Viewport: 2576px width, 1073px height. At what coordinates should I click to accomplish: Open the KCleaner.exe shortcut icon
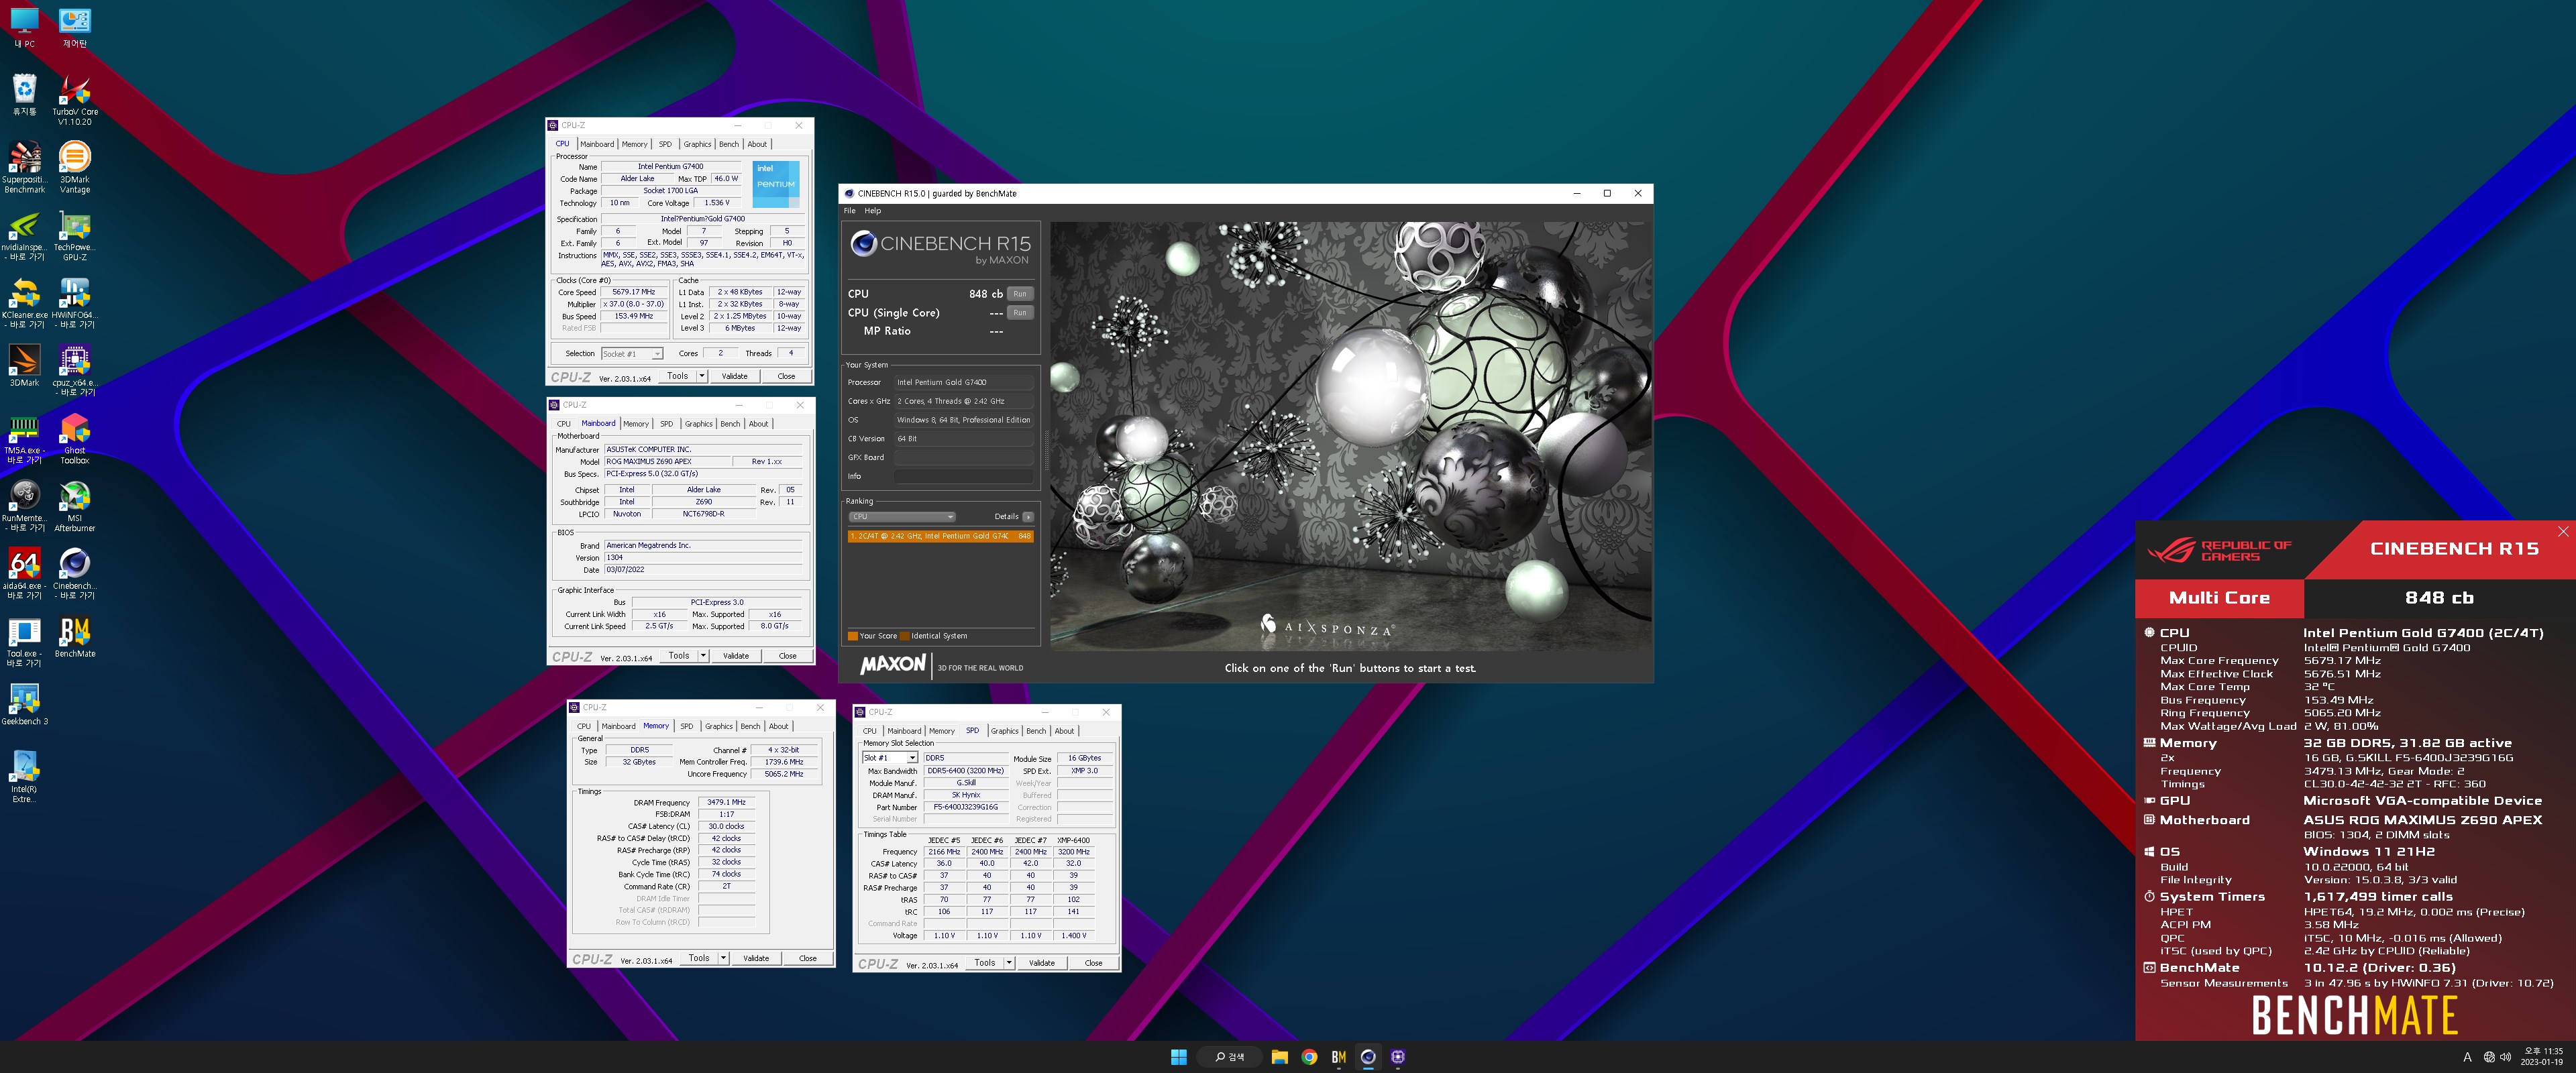(x=25, y=303)
